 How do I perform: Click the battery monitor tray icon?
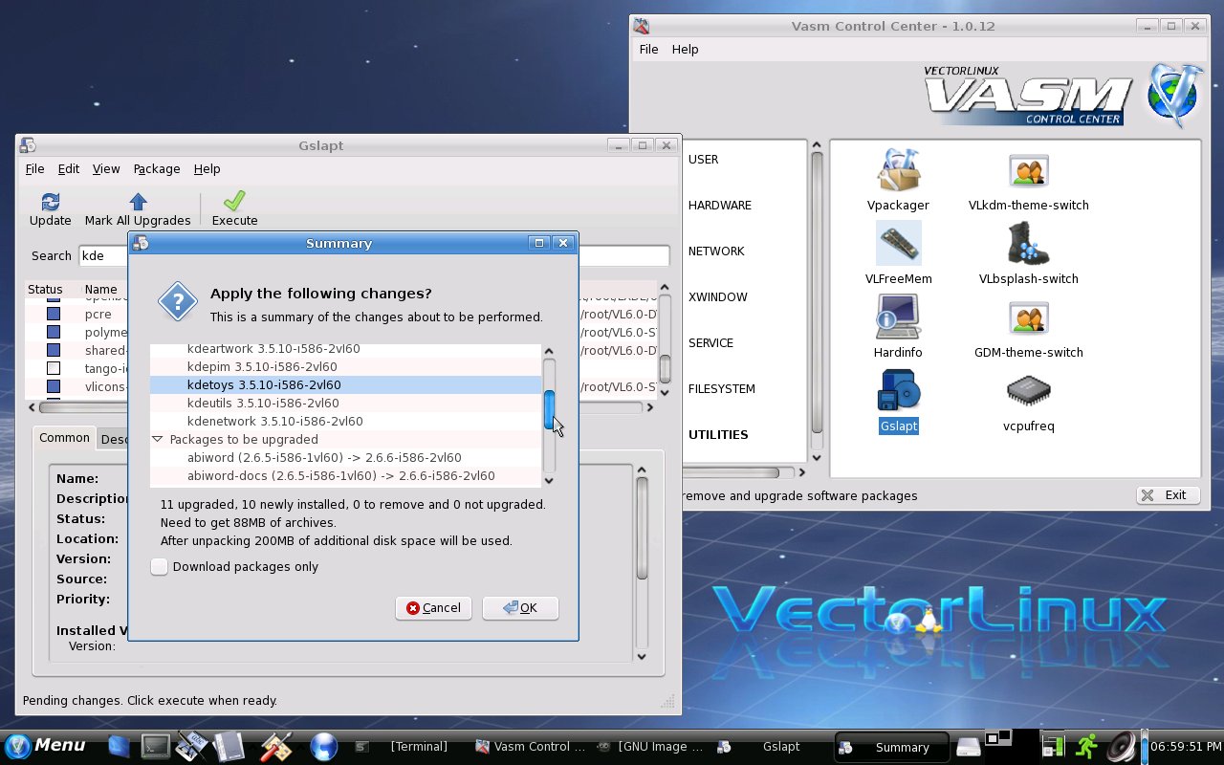[x=1053, y=746]
